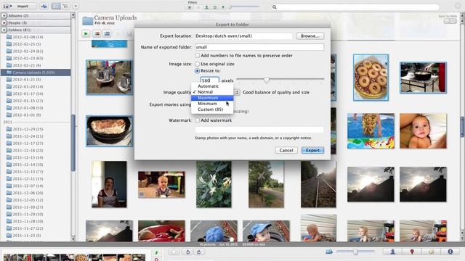Image resolution: width=465 pixels, height=261 pixels.
Task: Click the small thumbnail size icon
Action: click(329, 252)
